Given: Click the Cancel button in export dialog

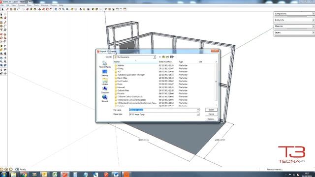Looking at the screenshot, I should pyautogui.click(x=211, y=114).
